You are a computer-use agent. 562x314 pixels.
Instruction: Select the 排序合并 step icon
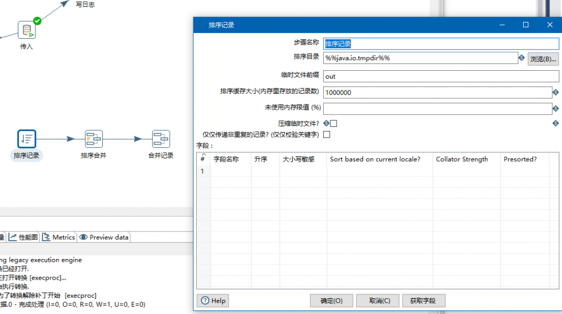click(93, 139)
